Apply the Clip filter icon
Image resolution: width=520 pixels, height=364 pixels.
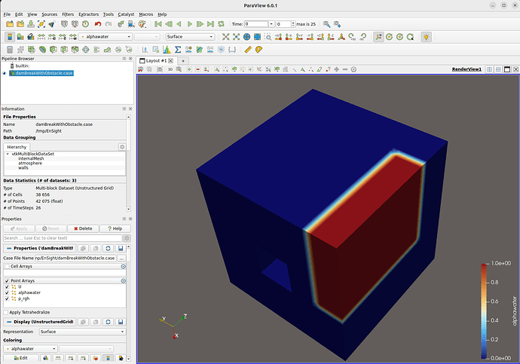(53, 50)
